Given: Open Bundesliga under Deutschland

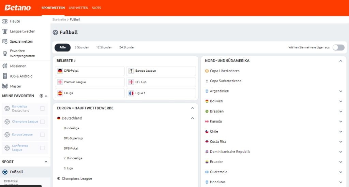Looking at the screenshot, I should 72,128.
